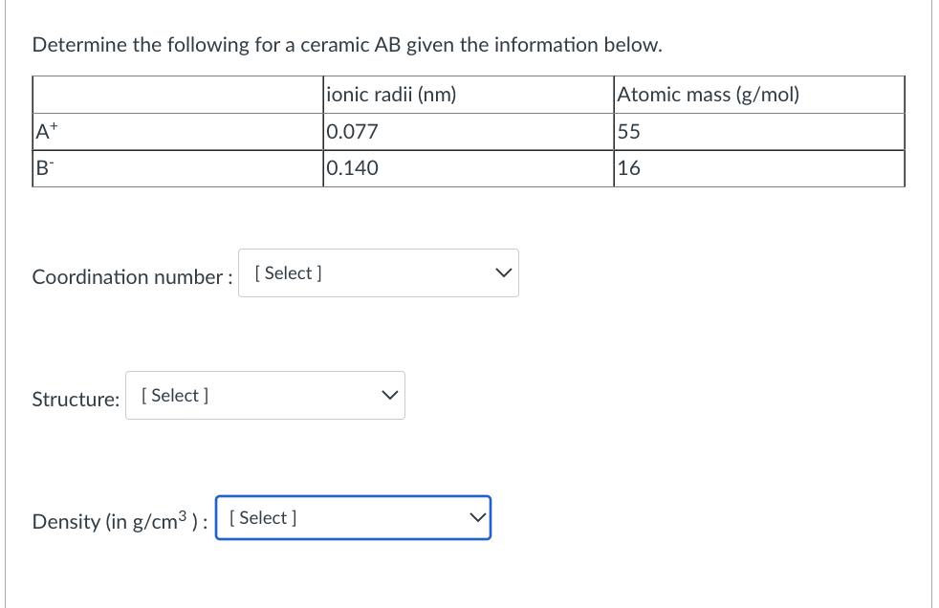Click the 'Structure:' label text
The image size is (939, 608).
(76, 400)
